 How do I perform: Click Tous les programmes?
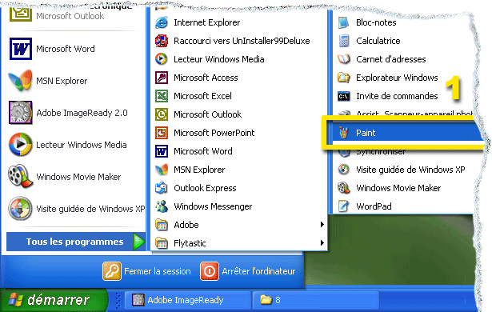point(76,242)
